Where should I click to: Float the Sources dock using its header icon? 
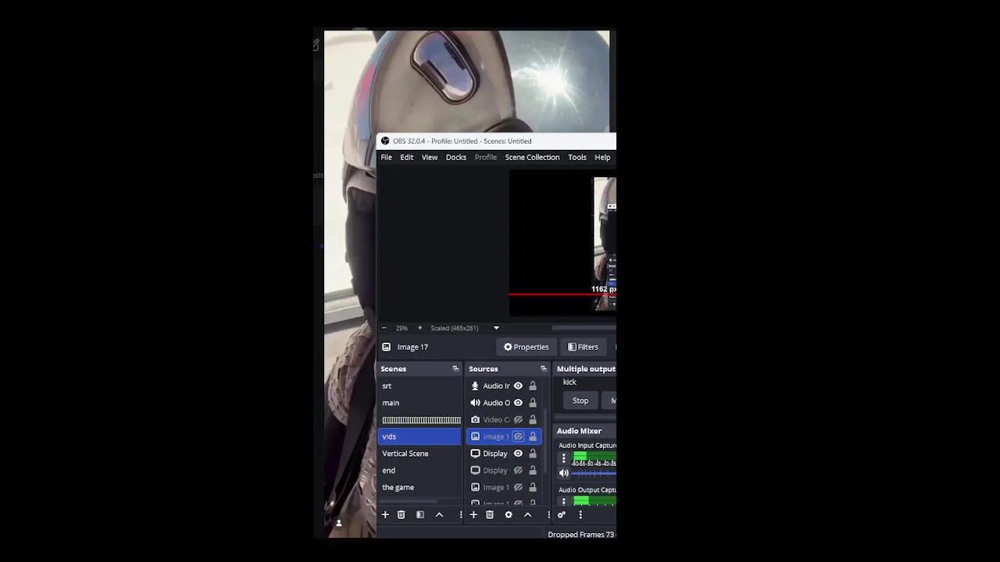click(543, 368)
